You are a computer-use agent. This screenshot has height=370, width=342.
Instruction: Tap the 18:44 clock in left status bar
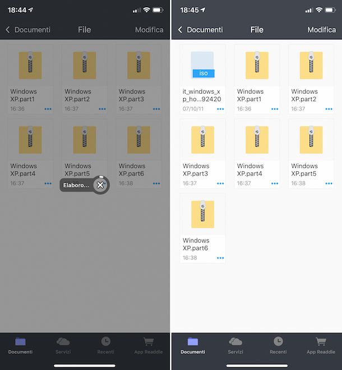click(17, 10)
